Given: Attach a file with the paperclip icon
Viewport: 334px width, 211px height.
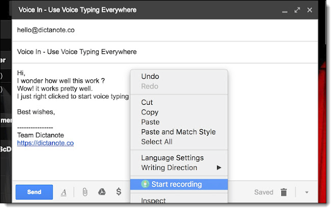Looking at the screenshot, I should (83, 192).
